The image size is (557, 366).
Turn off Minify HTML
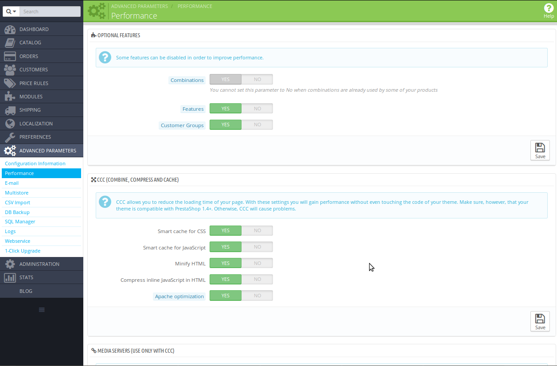(x=257, y=263)
